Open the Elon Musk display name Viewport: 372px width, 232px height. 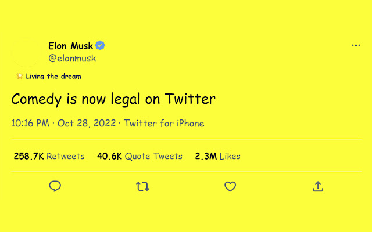(70, 46)
